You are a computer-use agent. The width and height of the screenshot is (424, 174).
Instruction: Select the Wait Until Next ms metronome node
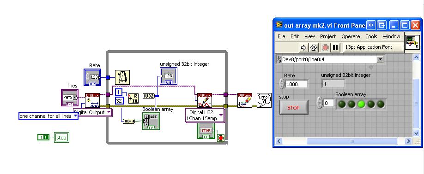pyautogui.click(x=122, y=77)
